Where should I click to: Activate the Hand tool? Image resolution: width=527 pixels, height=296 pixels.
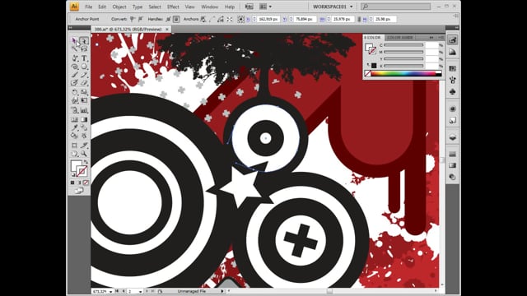point(74,154)
